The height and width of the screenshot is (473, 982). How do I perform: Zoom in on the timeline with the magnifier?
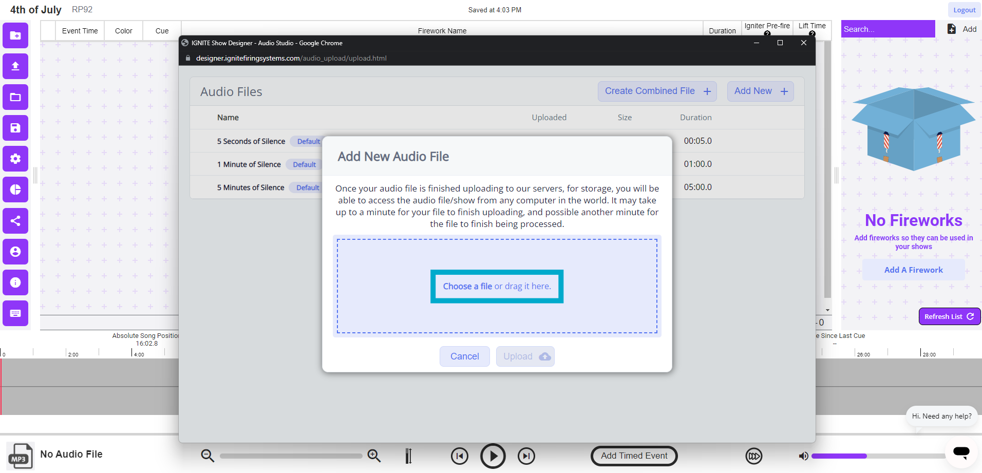click(x=374, y=456)
